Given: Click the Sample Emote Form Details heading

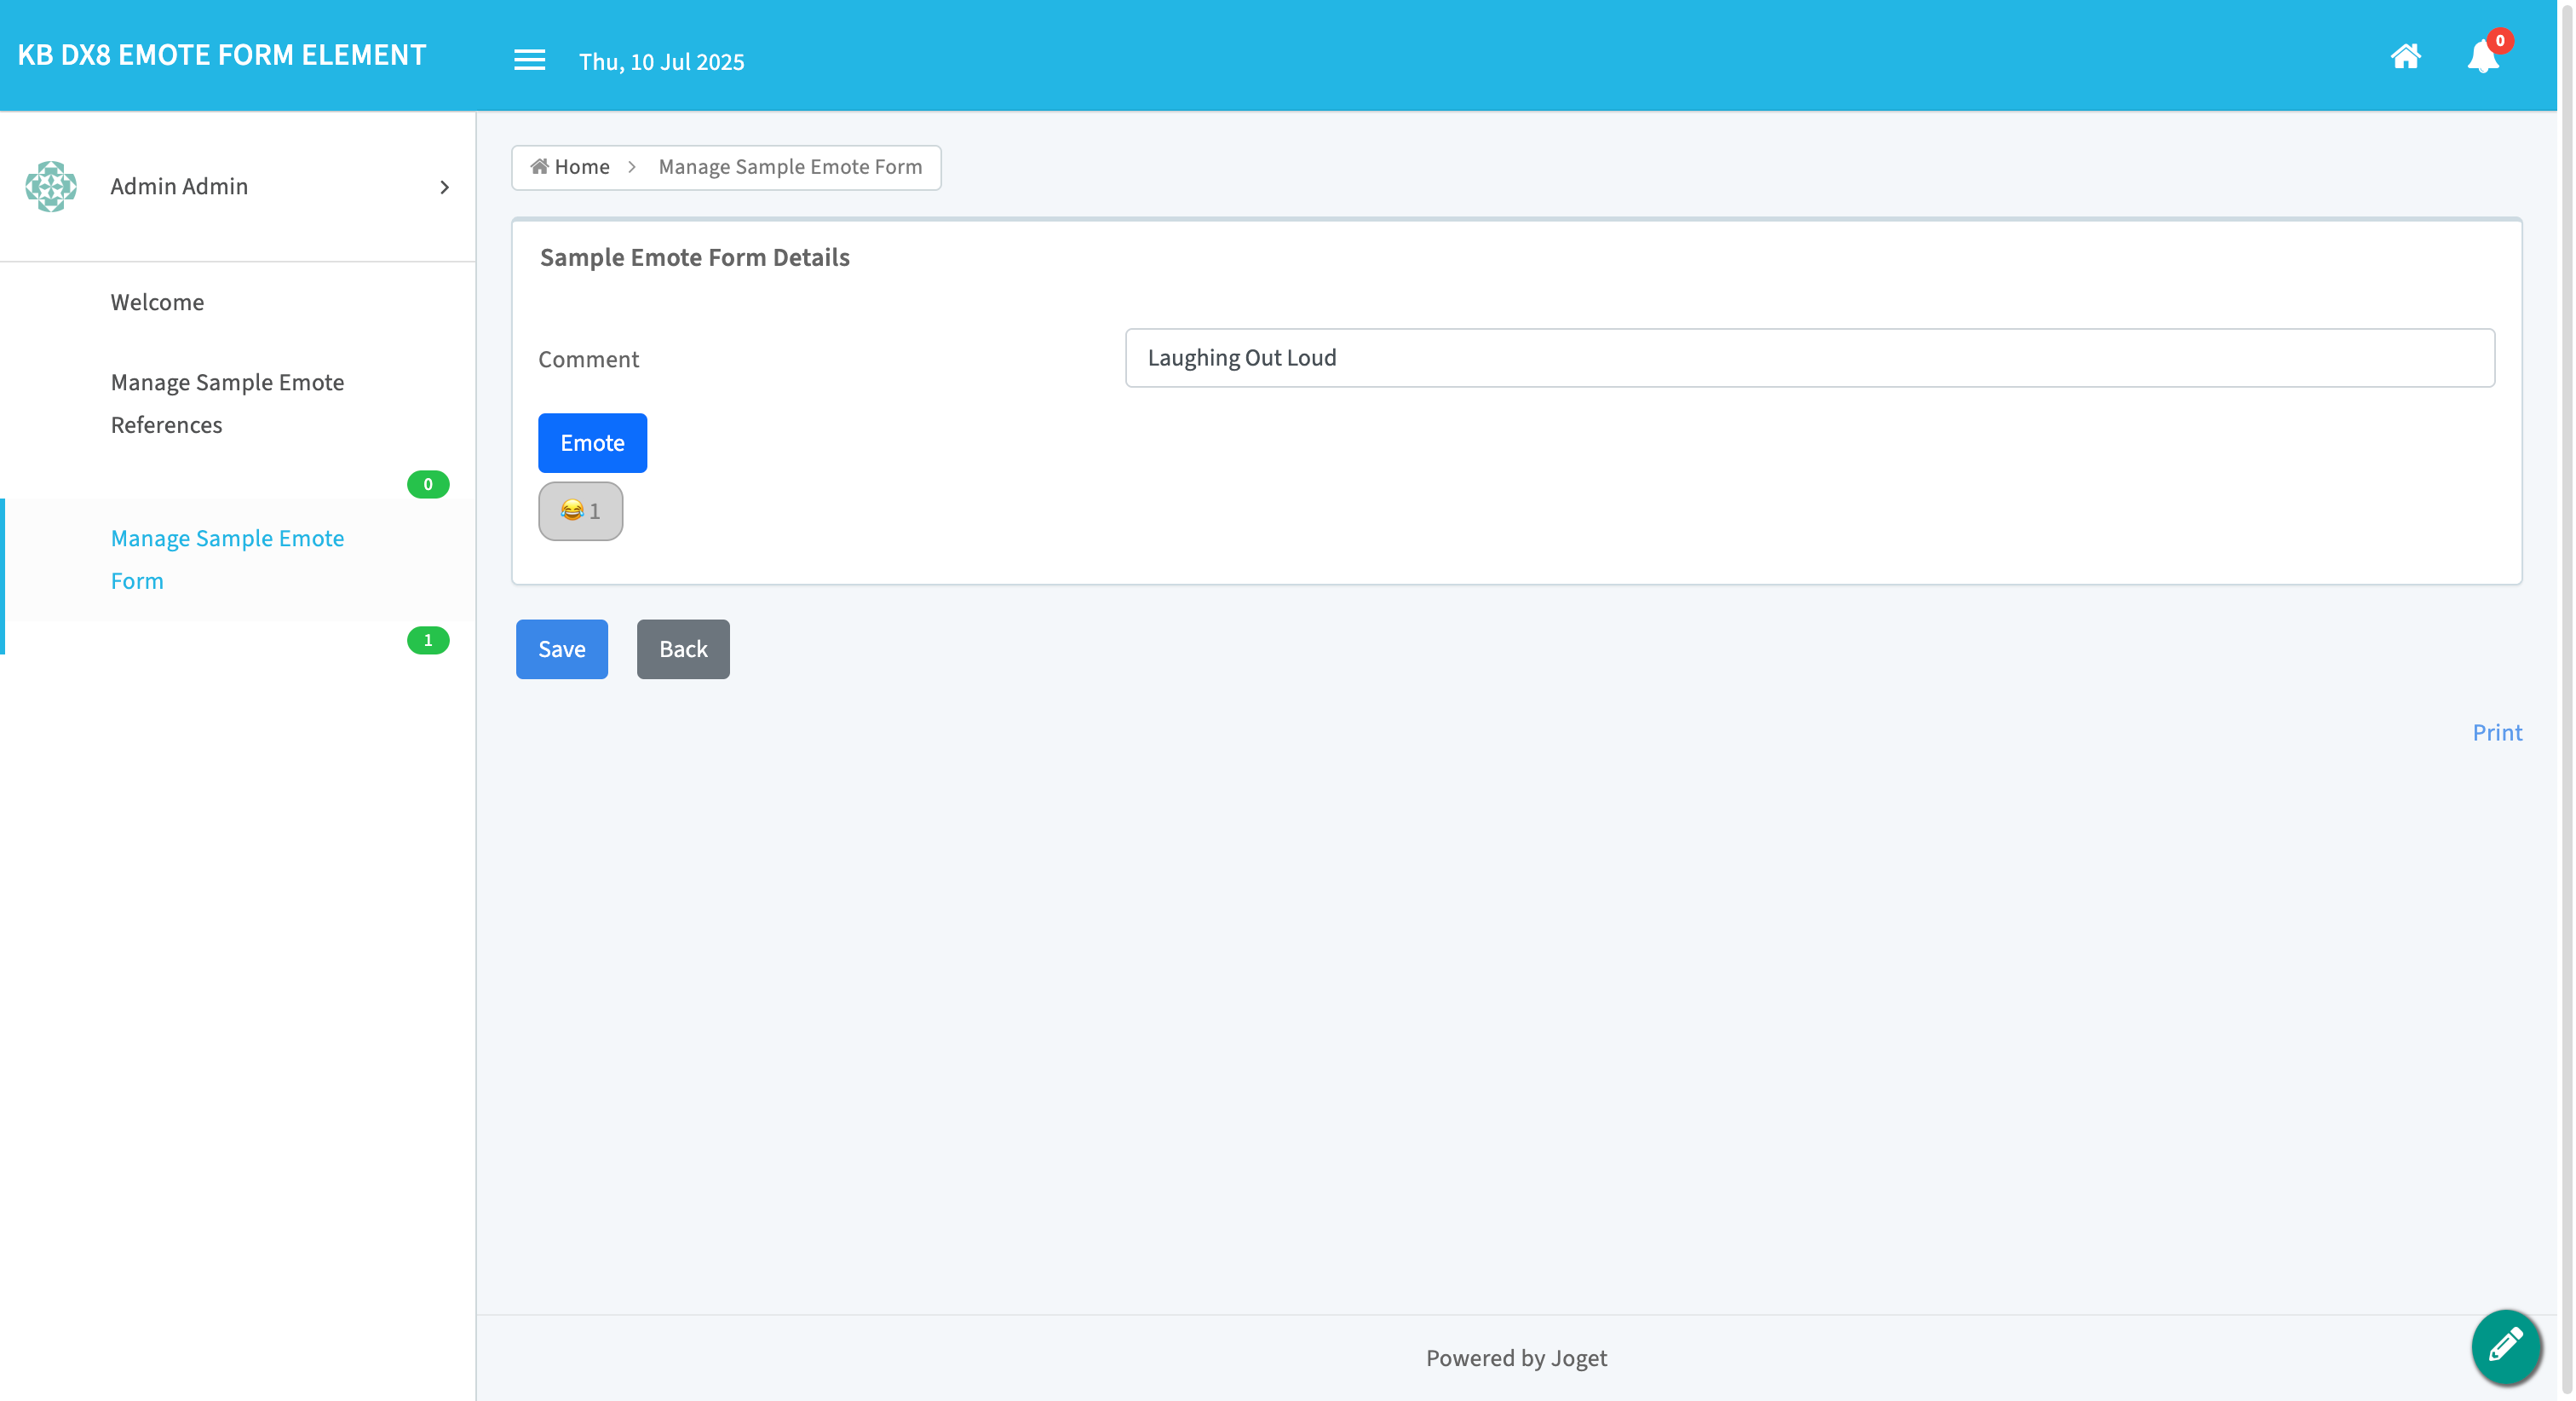Looking at the screenshot, I should (694, 258).
